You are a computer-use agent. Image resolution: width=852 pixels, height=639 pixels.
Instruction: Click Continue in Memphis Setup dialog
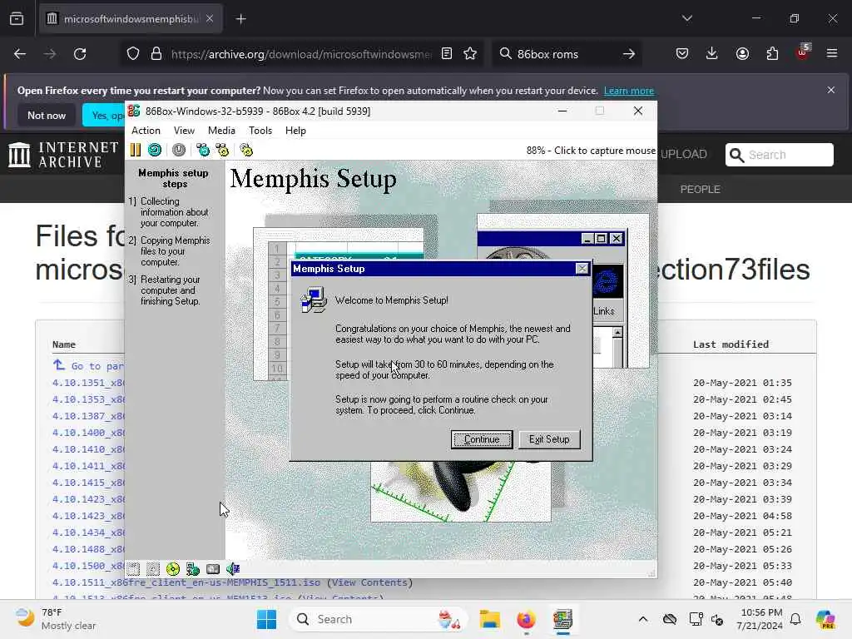(x=482, y=439)
